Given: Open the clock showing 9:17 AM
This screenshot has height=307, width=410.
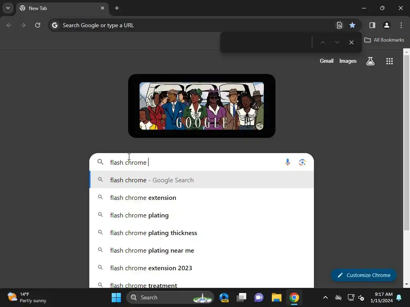Looking at the screenshot, I should click(x=382, y=297).
